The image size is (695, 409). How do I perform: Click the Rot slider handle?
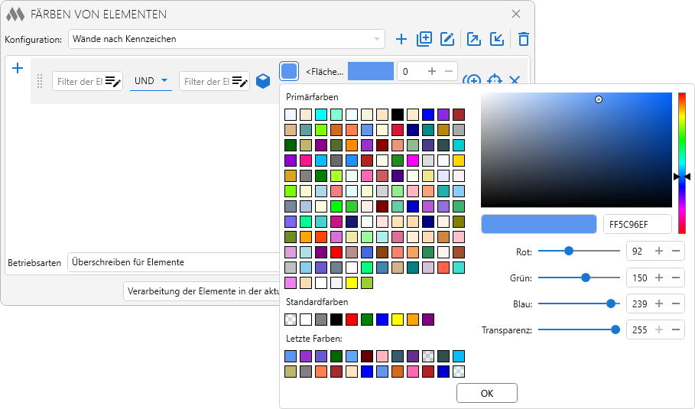tap(569, 250)
